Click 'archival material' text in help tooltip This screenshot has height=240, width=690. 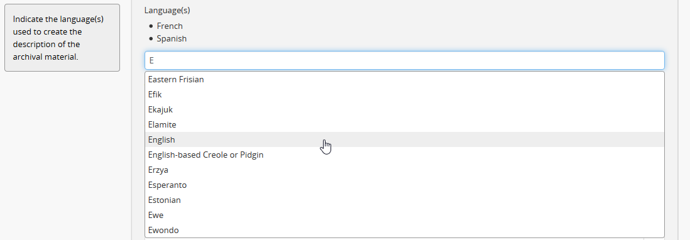45,57
